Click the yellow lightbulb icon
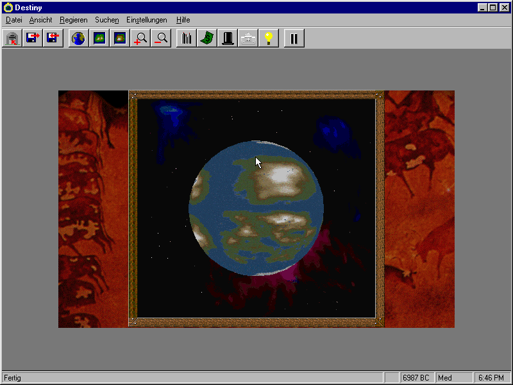 pyautogui.click(x=268, y=38)
